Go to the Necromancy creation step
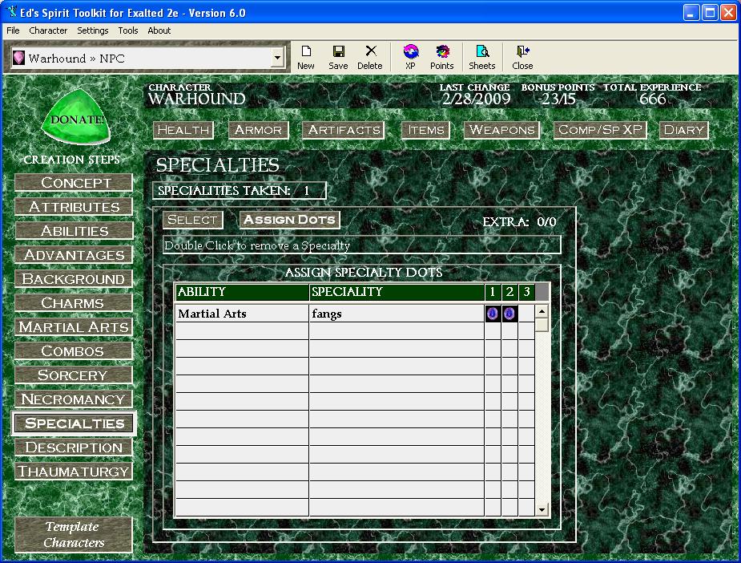 point(74,399)
